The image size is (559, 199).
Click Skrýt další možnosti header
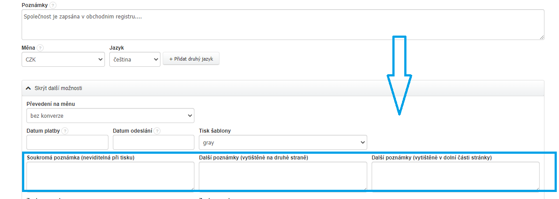58,88
